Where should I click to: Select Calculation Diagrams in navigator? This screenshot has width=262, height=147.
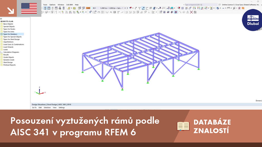point(11,52)
